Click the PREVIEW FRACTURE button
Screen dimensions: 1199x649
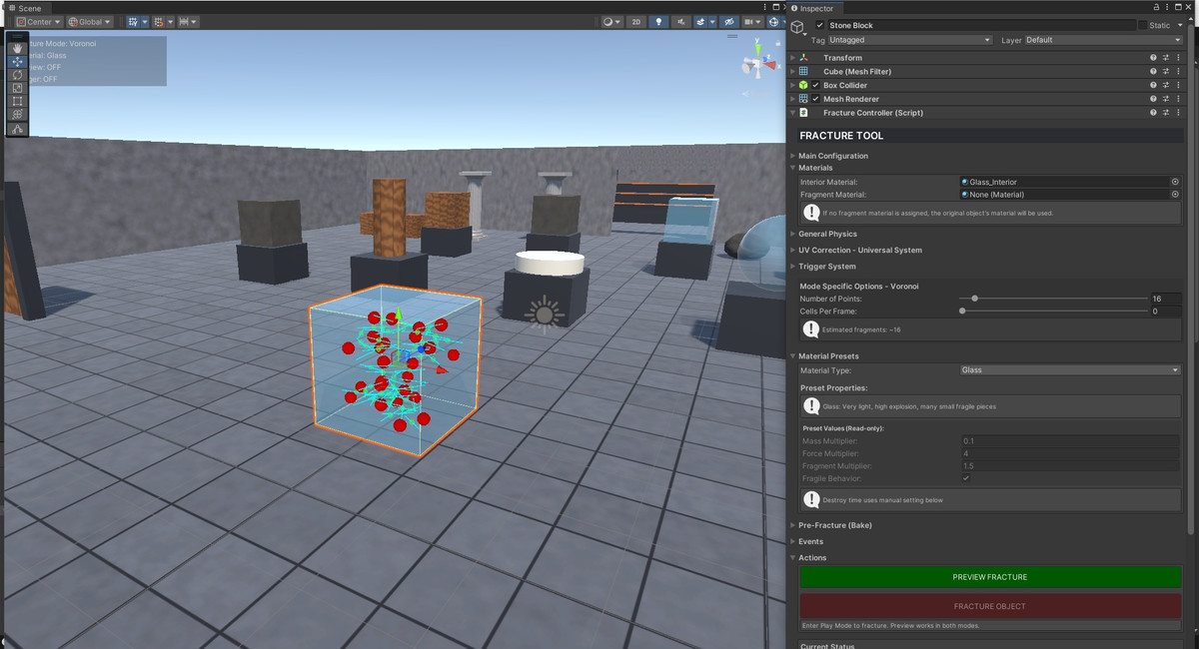(990, 577)
